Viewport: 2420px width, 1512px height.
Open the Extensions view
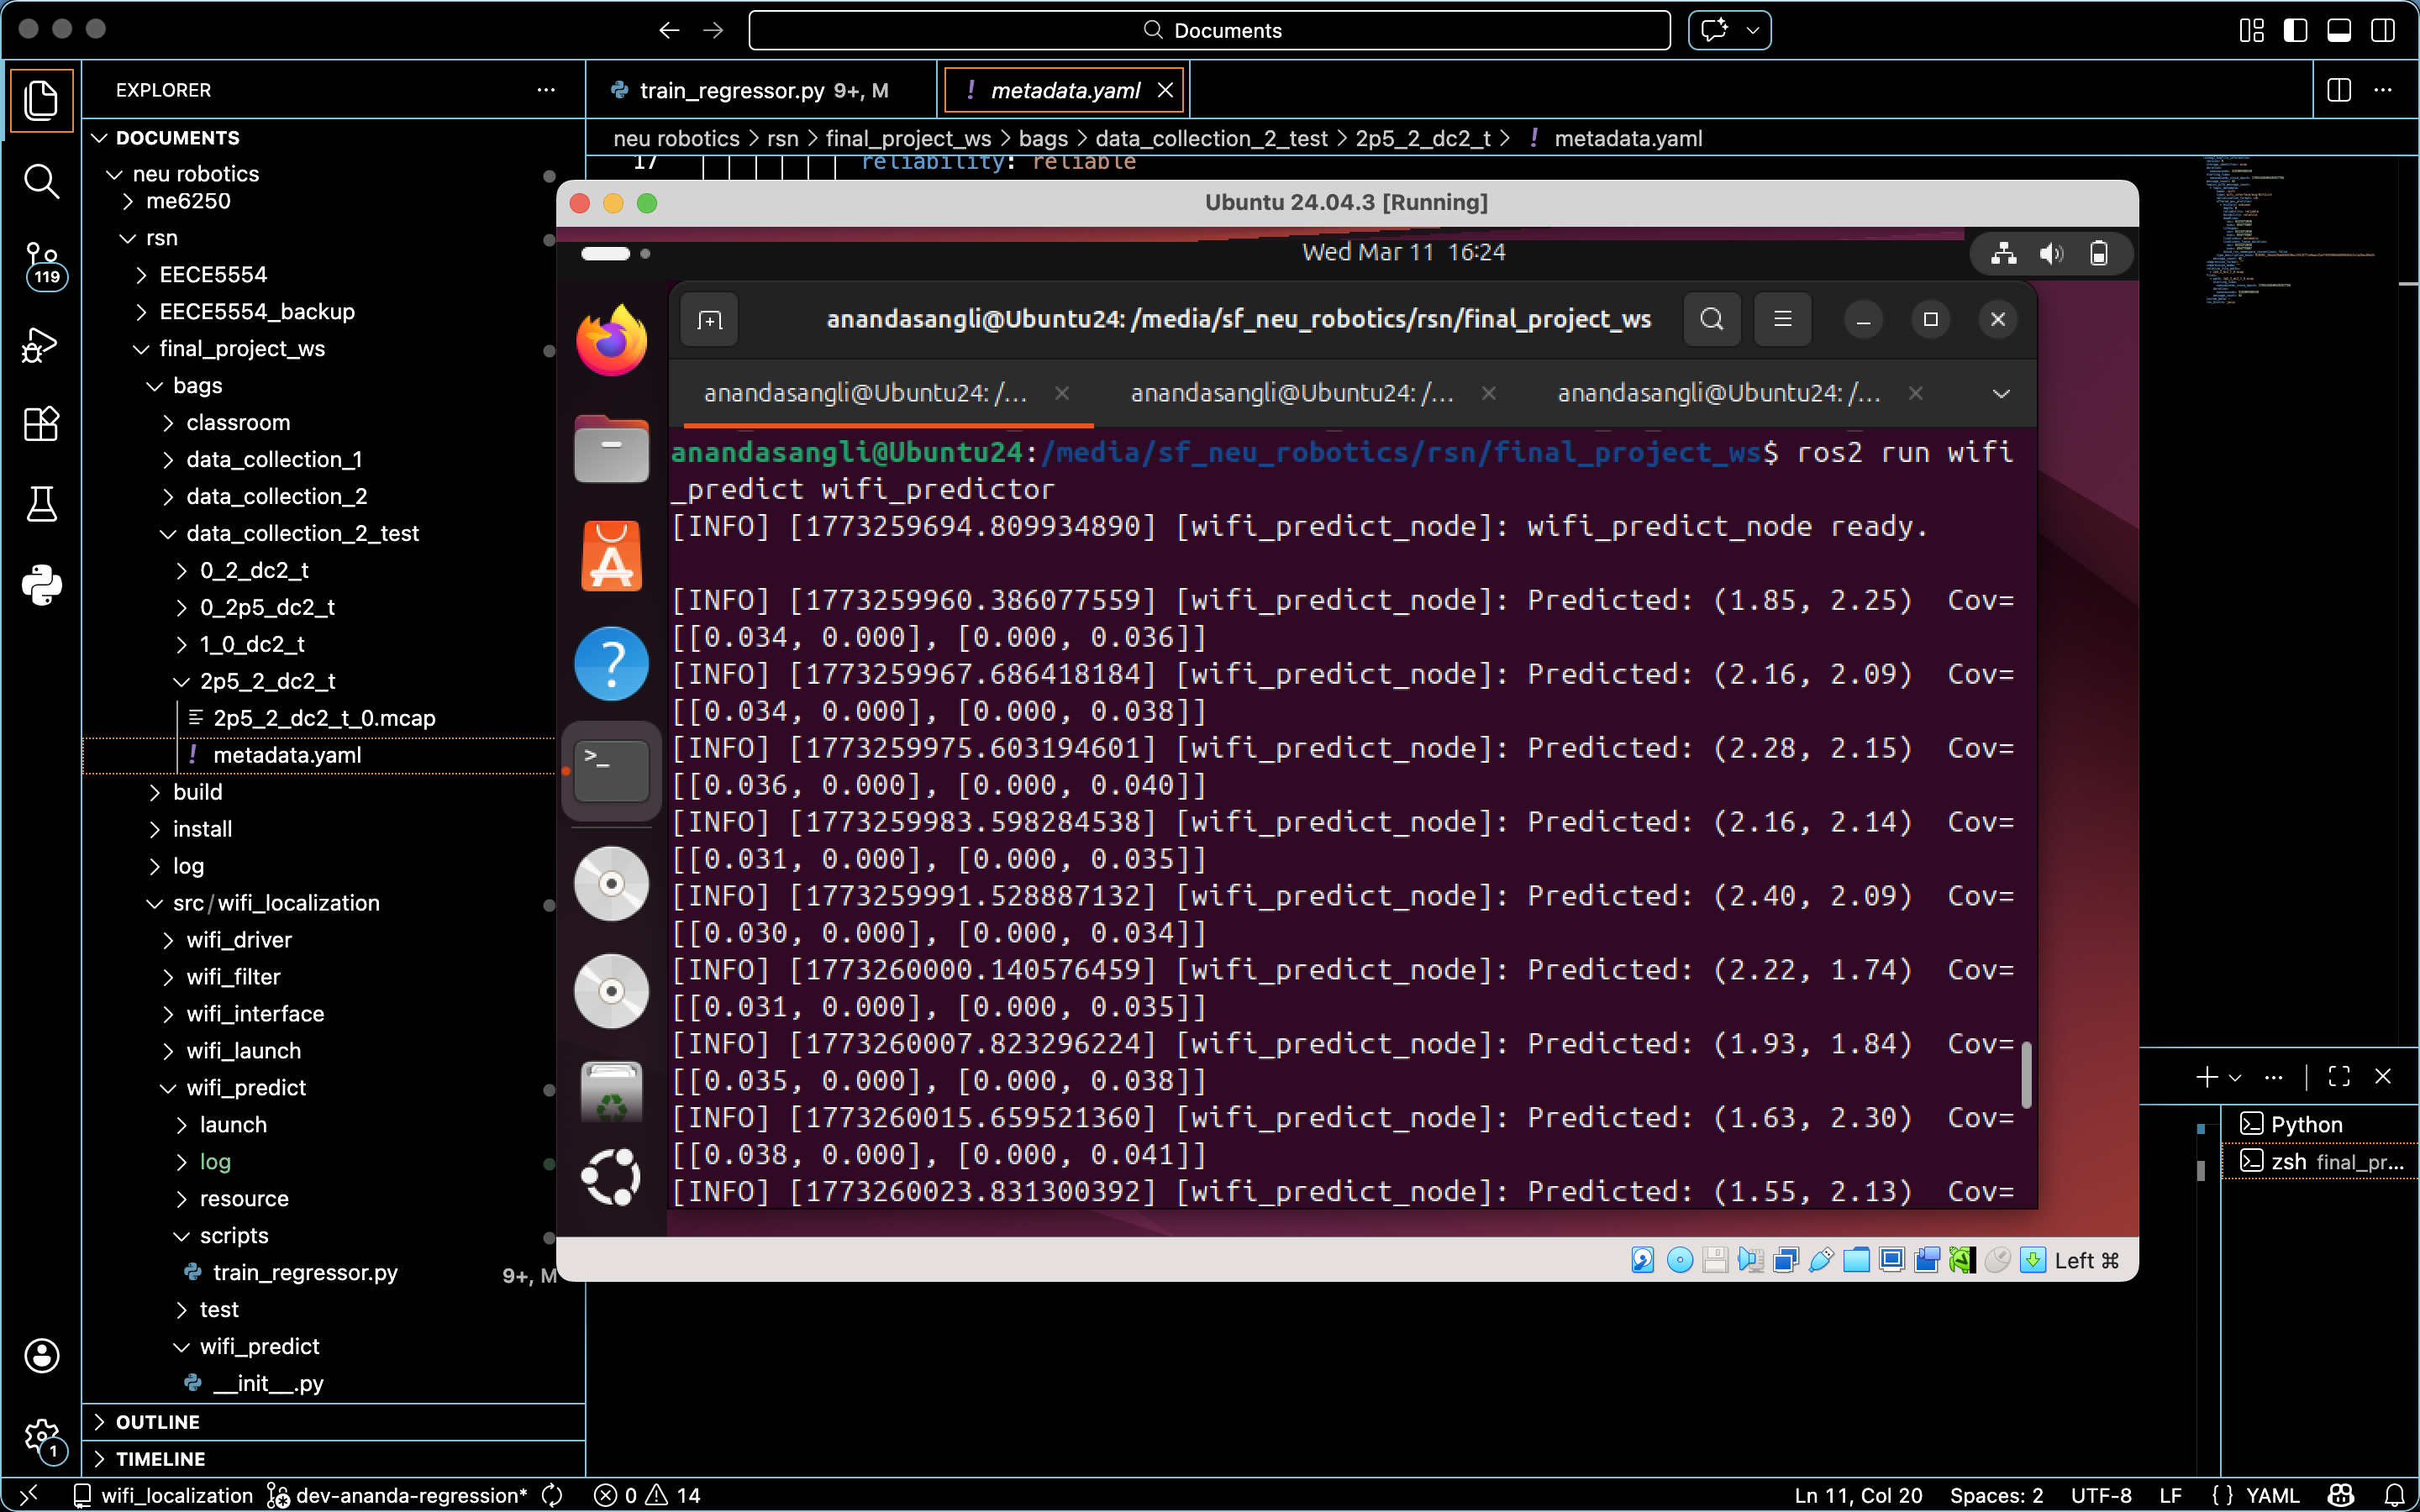tap(41, 424)
